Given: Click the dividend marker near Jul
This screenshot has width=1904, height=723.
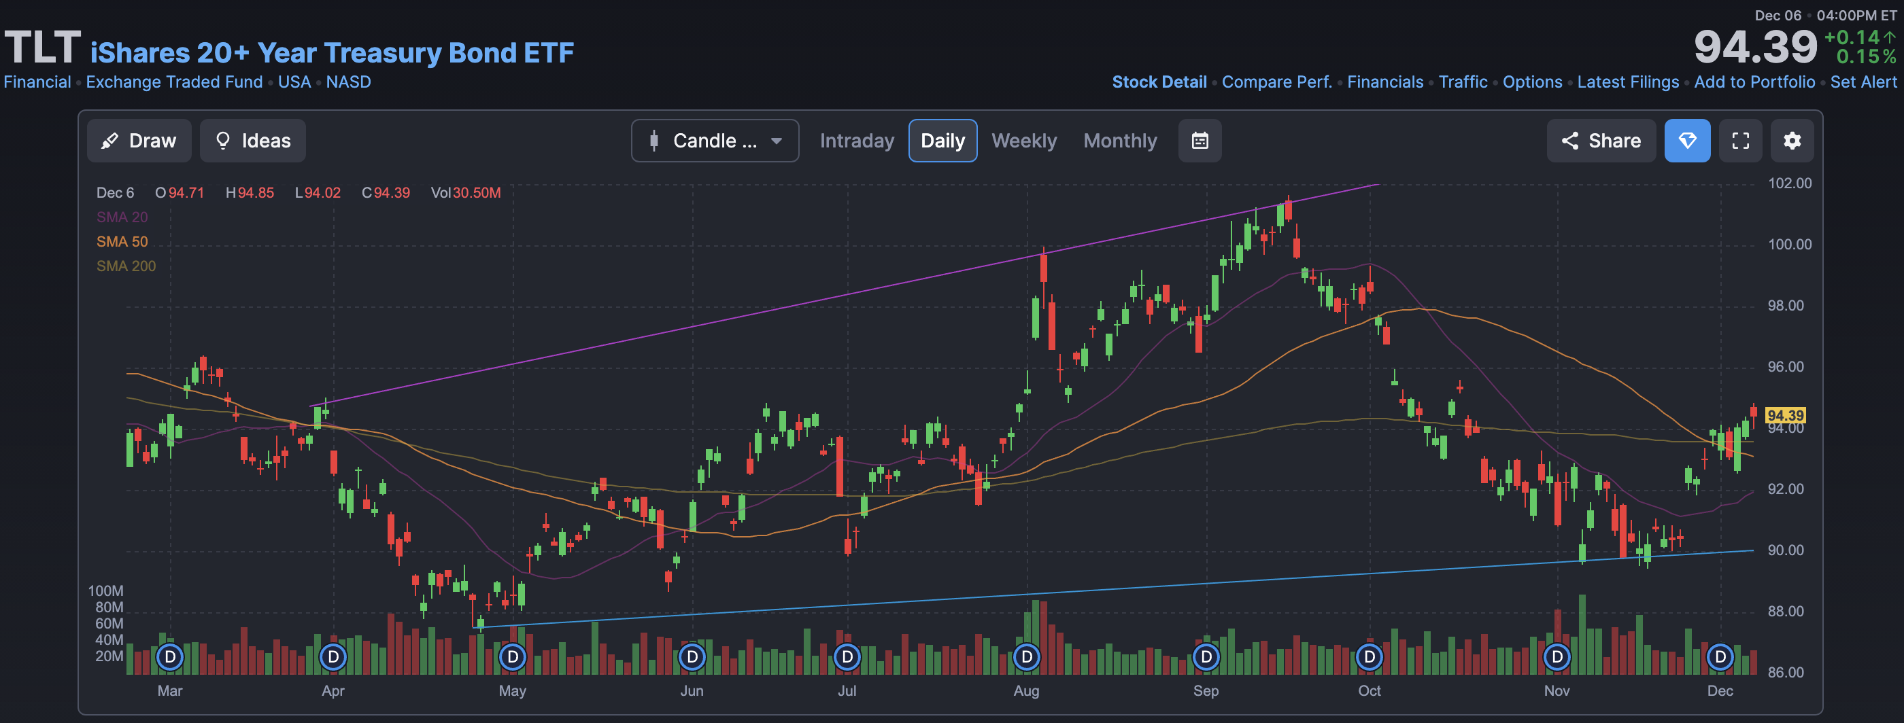Looking at the screenshot, I should tap(847, 656).
